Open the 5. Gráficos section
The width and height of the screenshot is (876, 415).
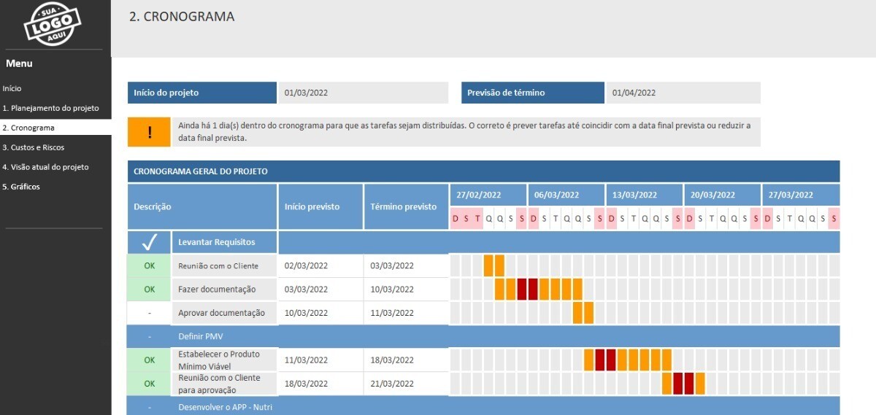[21, 187]
